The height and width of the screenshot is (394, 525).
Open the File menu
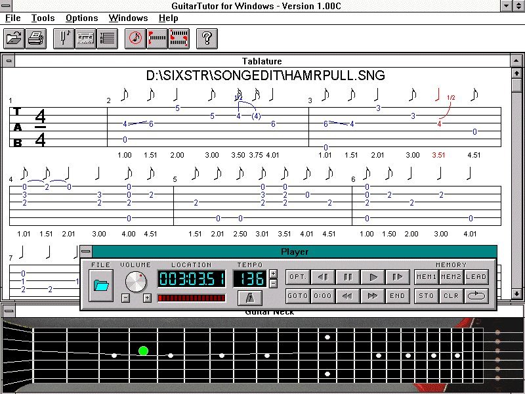point(13,18)
